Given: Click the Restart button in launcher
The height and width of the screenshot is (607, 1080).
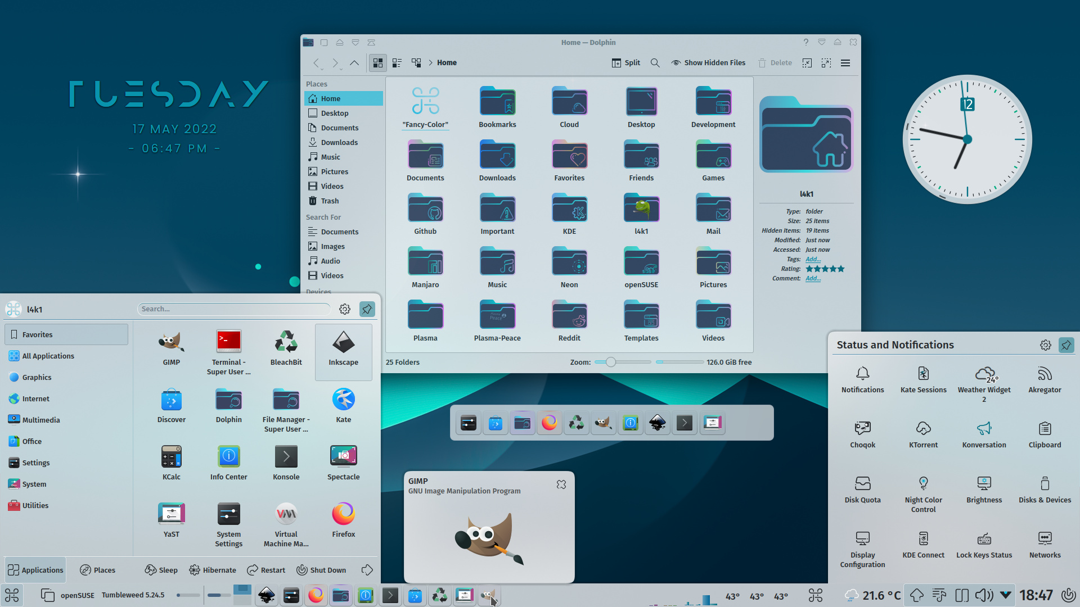Looking at the screenshot, I should point(267,570).
